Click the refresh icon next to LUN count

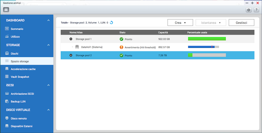(x=111, y=22)
